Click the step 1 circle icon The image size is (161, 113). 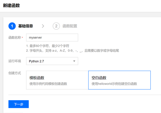tap(12, 26)
